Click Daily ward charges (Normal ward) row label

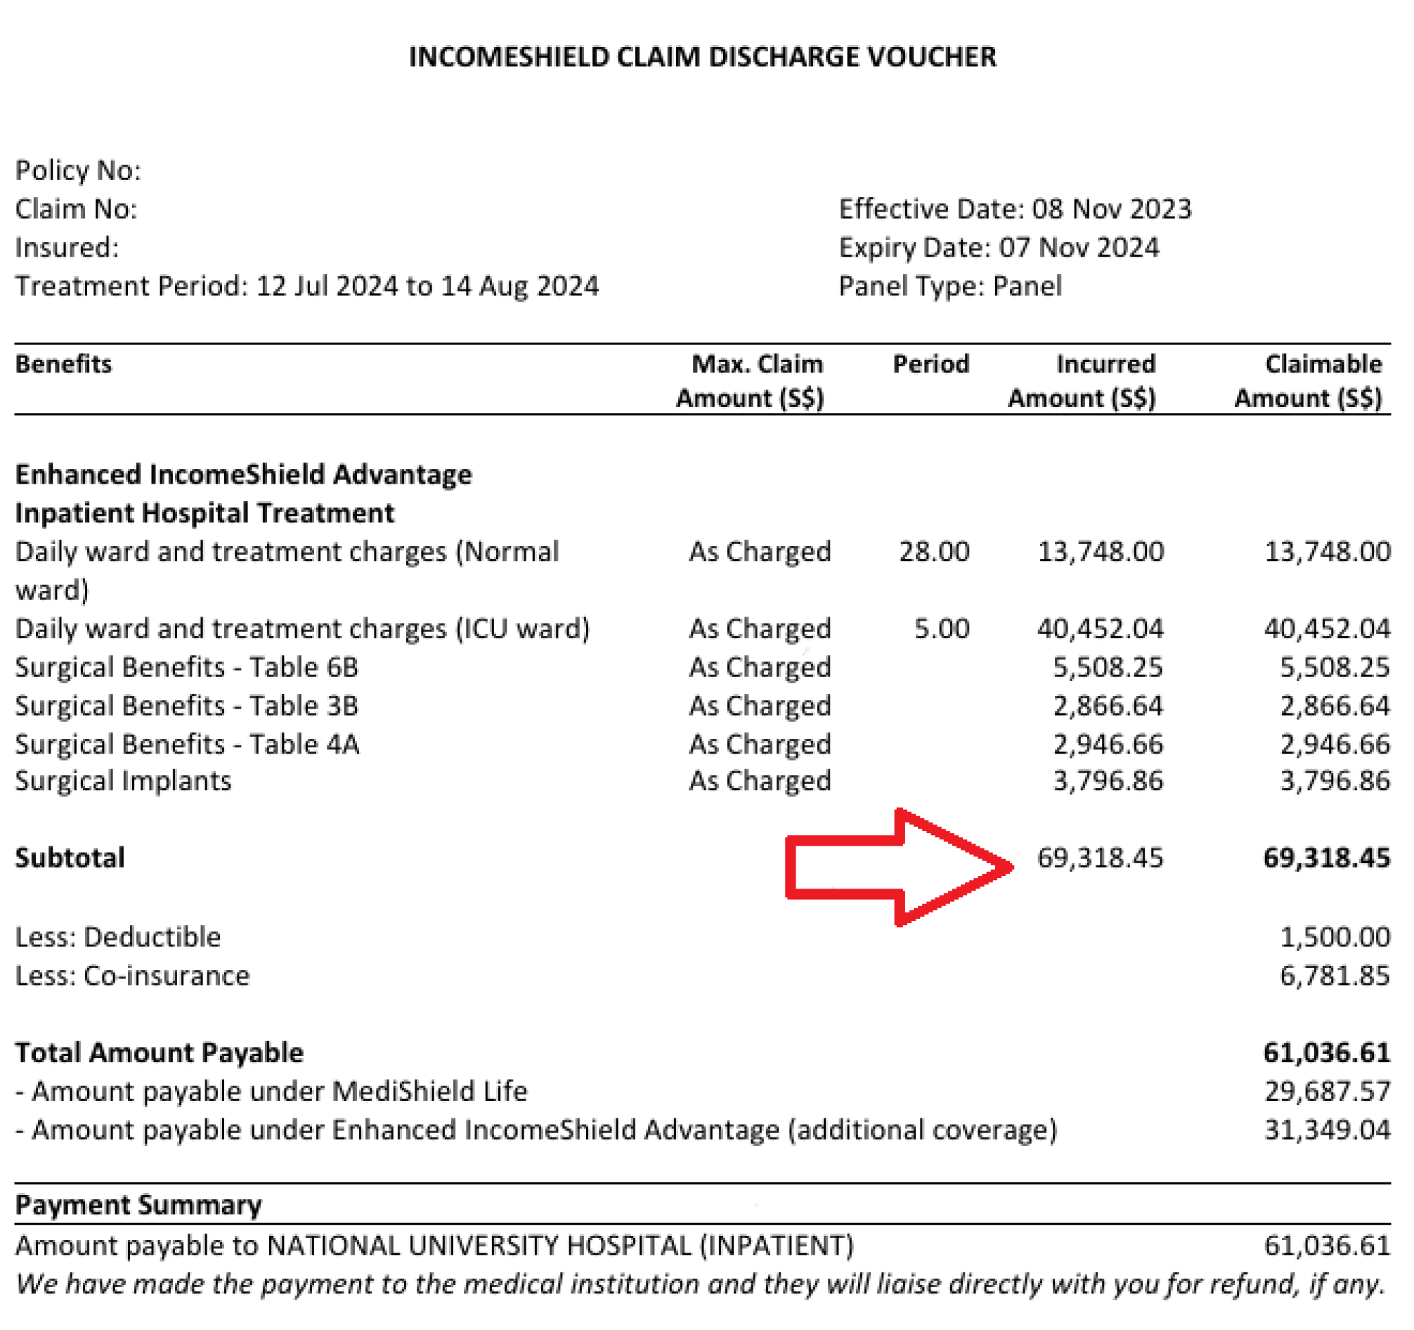coord(287,571)
